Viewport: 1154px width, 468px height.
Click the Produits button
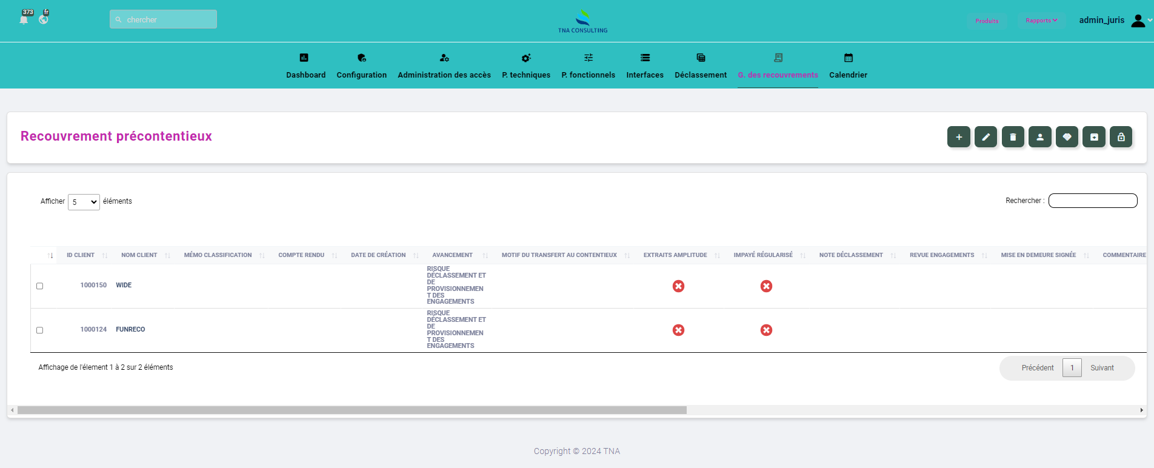[x=987, y=21]
